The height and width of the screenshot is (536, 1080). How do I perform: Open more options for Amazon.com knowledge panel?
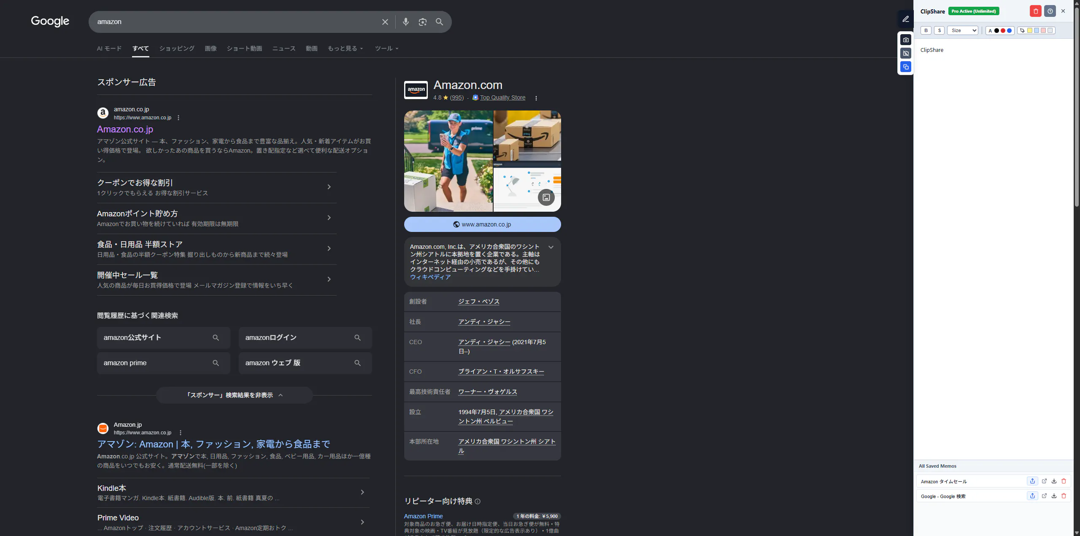pyautogui.click(x=536, y=98)
